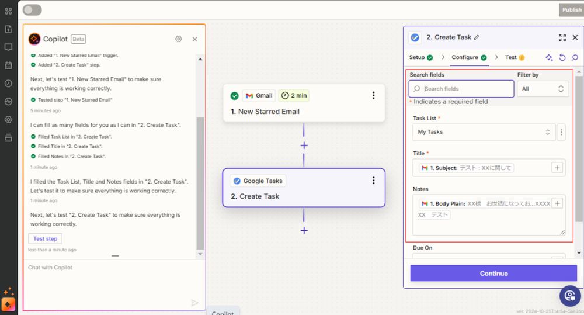Open Copilot panel settings gear

point(179,39)
